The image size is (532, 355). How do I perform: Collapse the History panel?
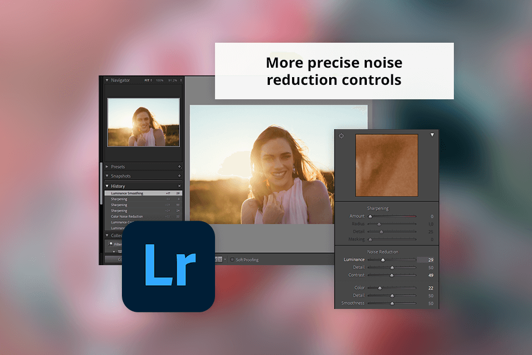[107, 186]
